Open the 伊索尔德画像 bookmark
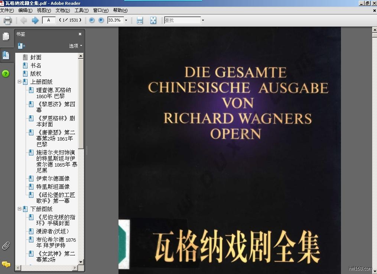 [x=53, y=178]
